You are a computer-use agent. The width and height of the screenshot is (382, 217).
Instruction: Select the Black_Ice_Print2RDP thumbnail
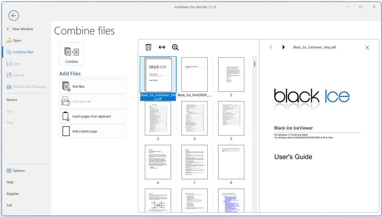coord(195,75)
